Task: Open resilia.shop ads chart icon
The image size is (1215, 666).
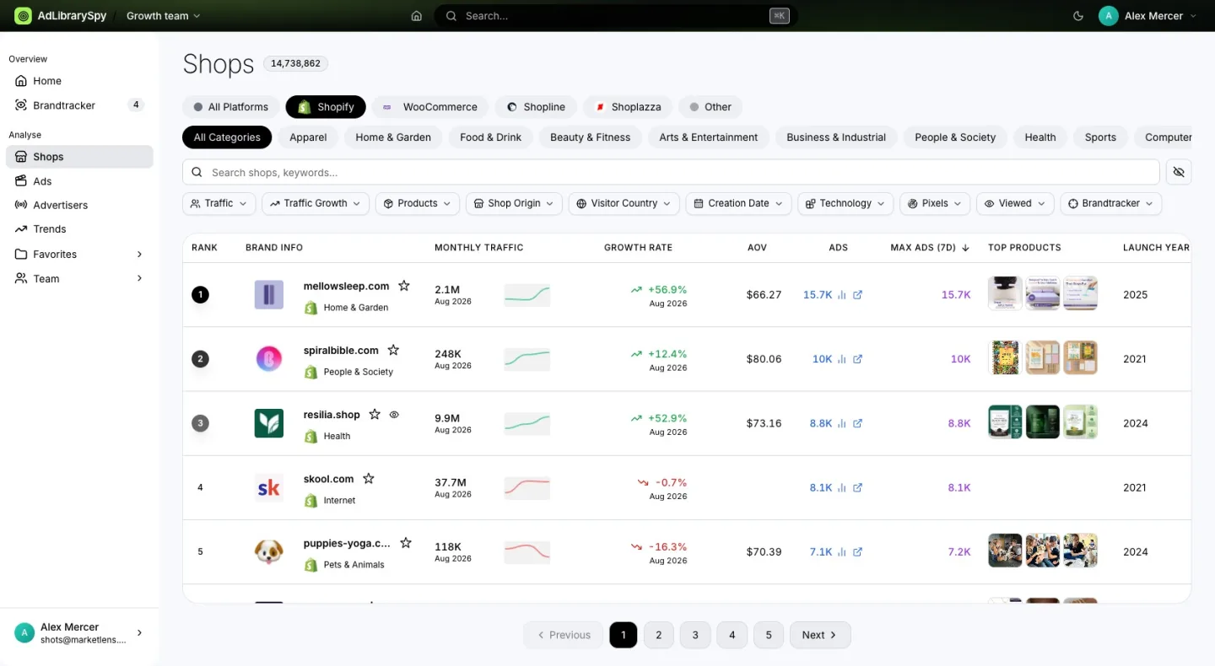Action: [841, 423]
